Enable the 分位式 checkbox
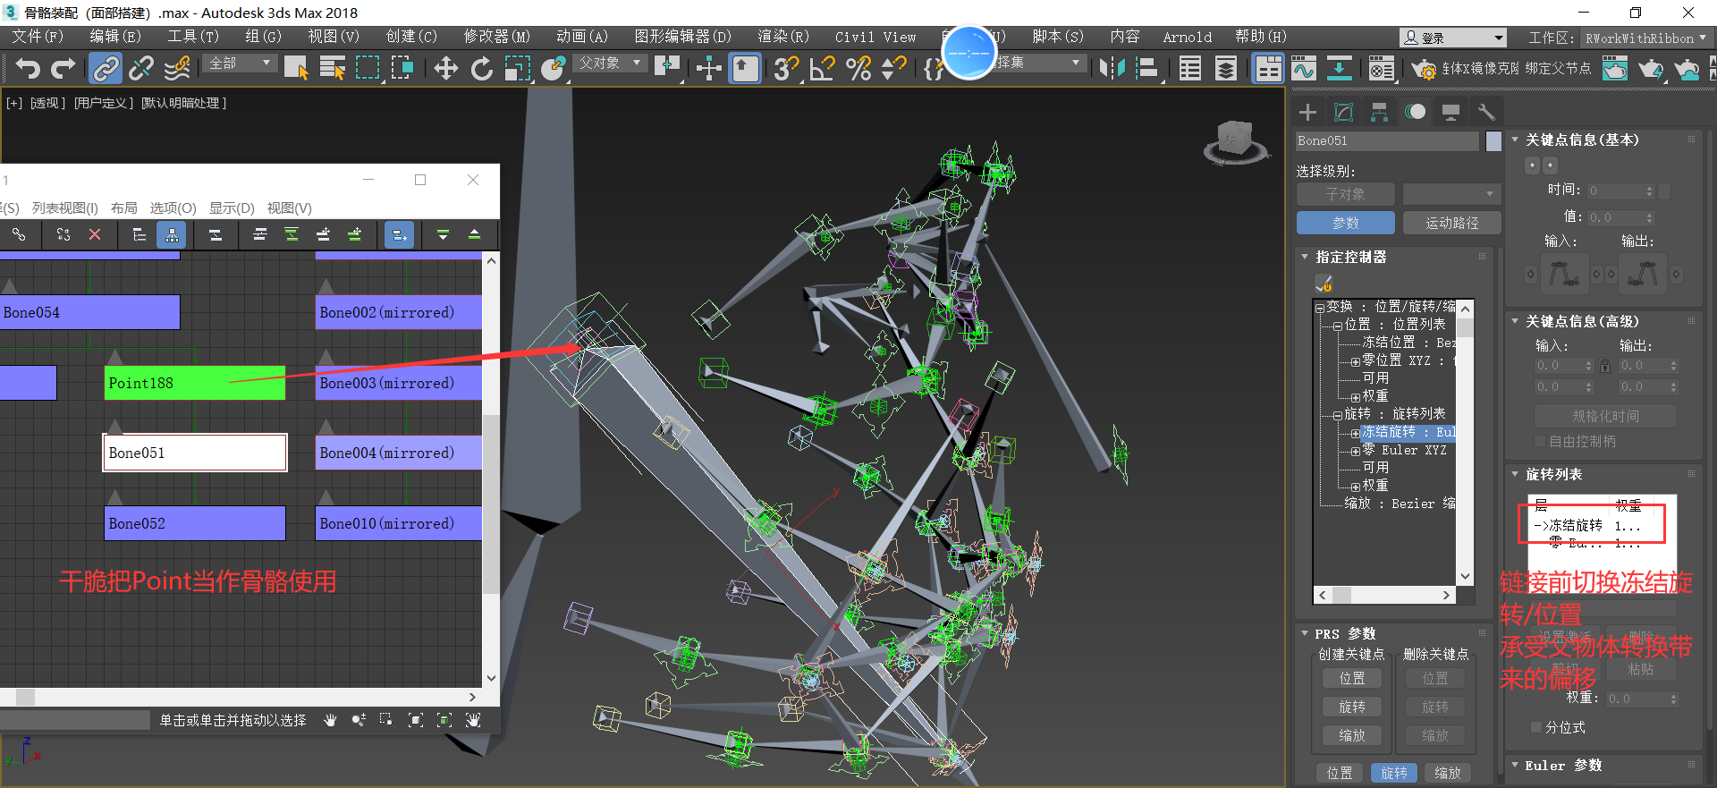 [1537, 727]
